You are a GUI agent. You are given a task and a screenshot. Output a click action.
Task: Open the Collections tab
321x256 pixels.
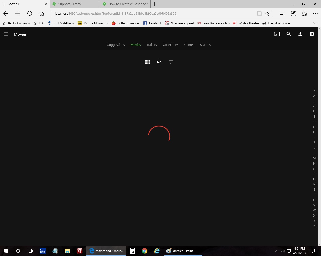pos(171,45)
